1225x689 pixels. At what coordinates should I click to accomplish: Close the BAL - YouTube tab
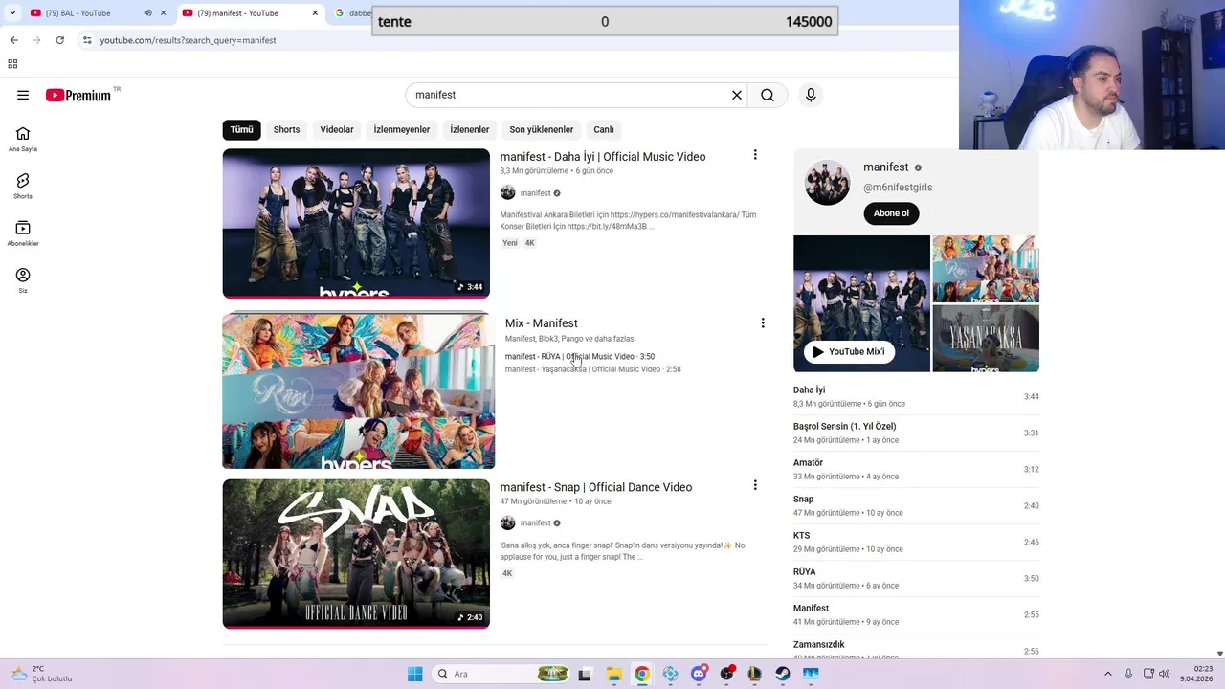pyautogui.click(x=163, y=12)
